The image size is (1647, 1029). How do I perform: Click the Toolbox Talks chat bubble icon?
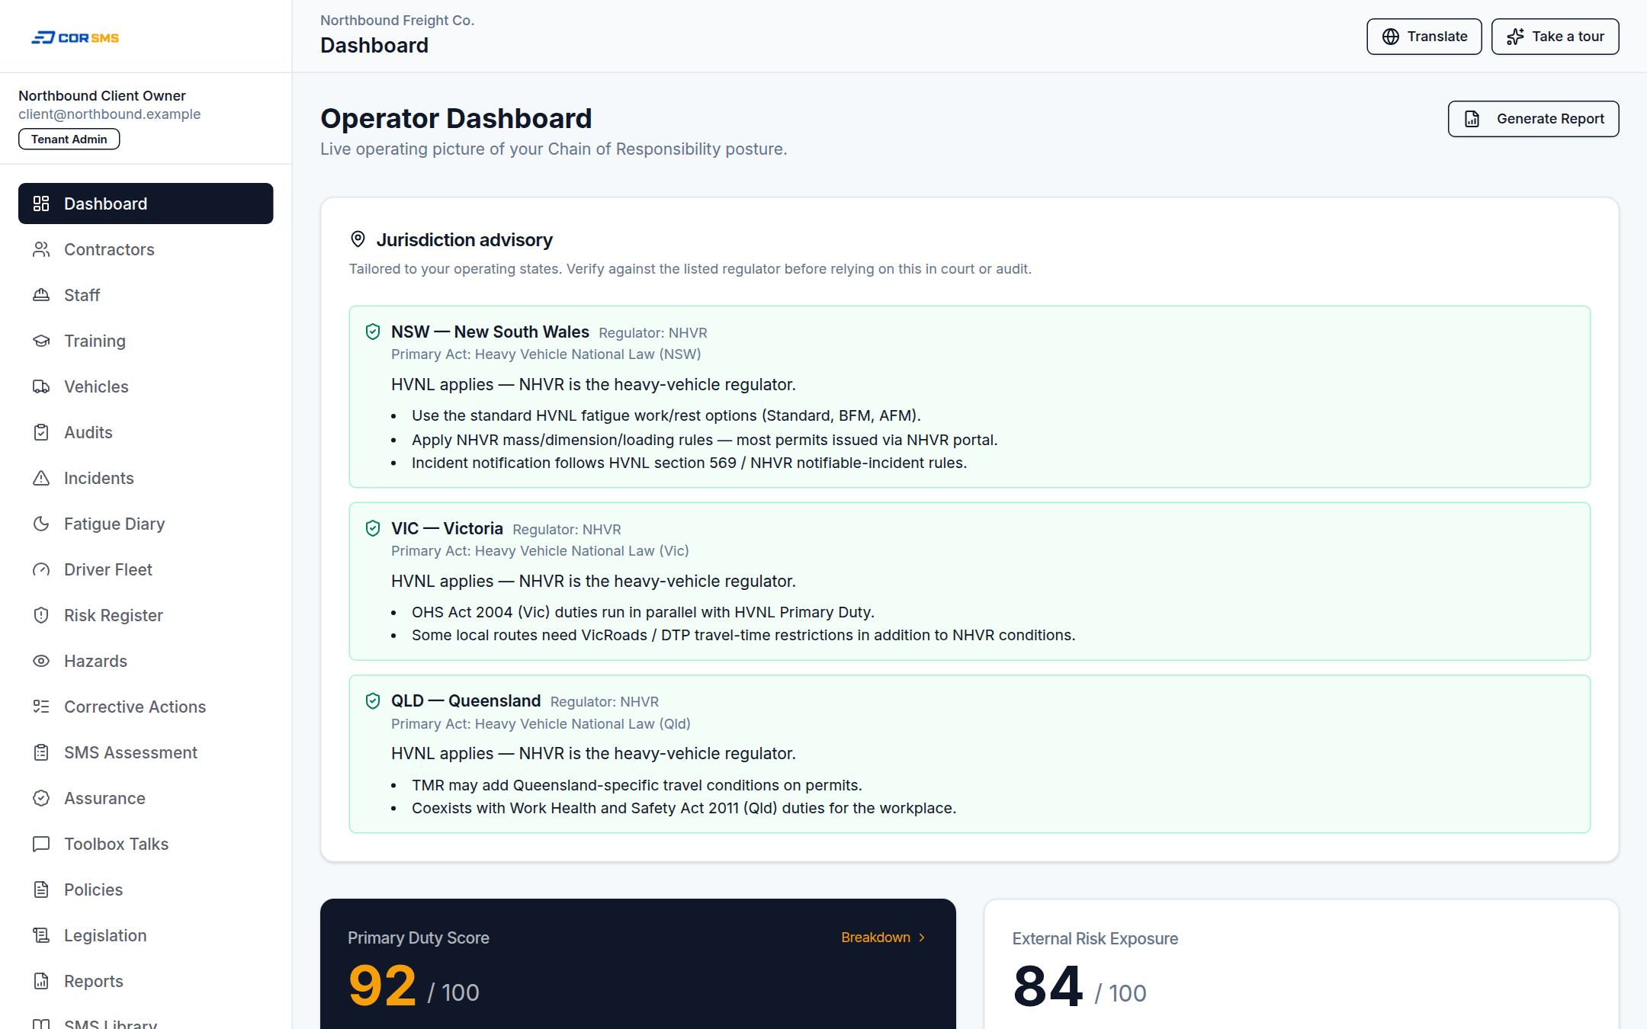coord(41,844)
